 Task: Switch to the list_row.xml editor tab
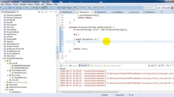click(133, 12)
